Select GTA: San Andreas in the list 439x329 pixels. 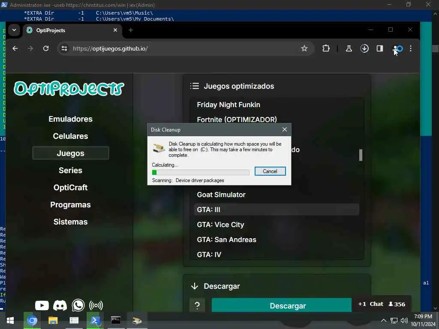(x=226, y=240)
